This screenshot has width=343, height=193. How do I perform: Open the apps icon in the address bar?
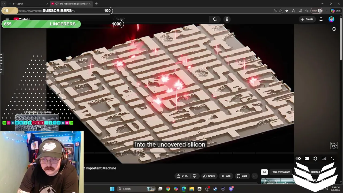(275, 11)
